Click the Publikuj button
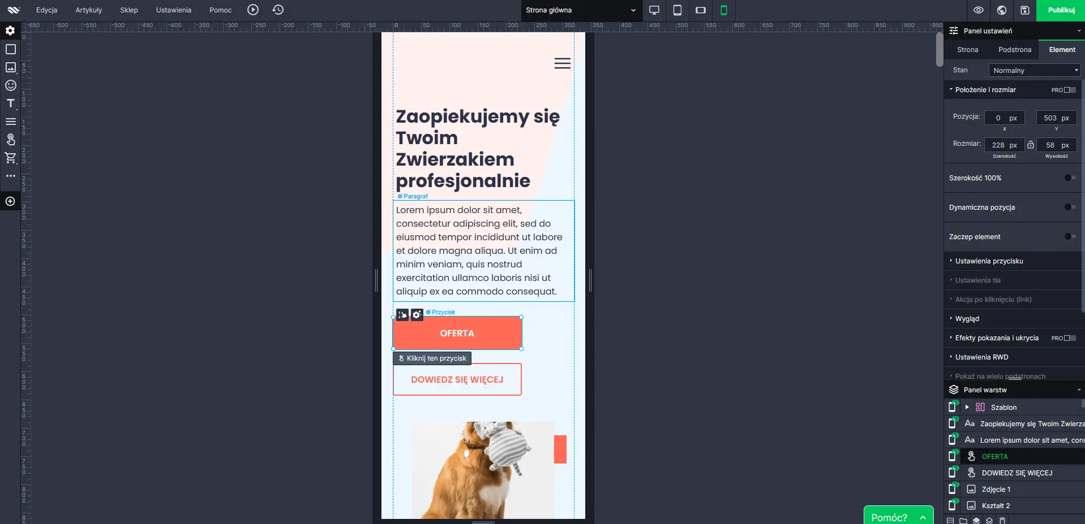Image resolution: width=1085 pixels, height=524 pixels. [x=1061, y=10]
